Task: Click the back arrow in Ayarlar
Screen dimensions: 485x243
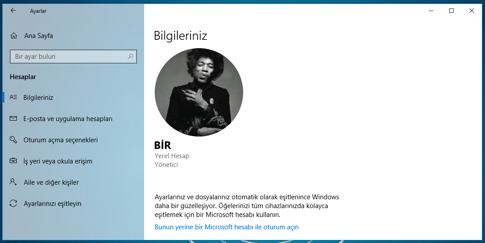Action: point(13,11)
